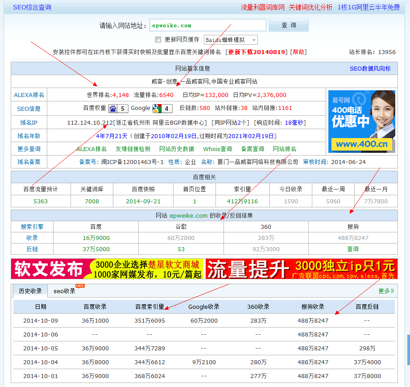Image resolution: width=410 pixels, height=387 pixels.
Task: Click the 298万 百度反链 cell
Action: pyautogui.click(x=367, y=348)
